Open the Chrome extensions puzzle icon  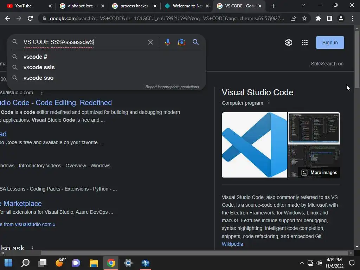coord(319,18)
